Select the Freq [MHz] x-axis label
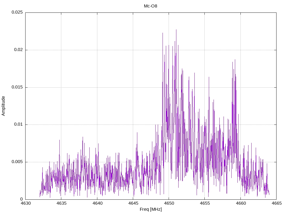 pyautogui.click(x=151, y=209)
